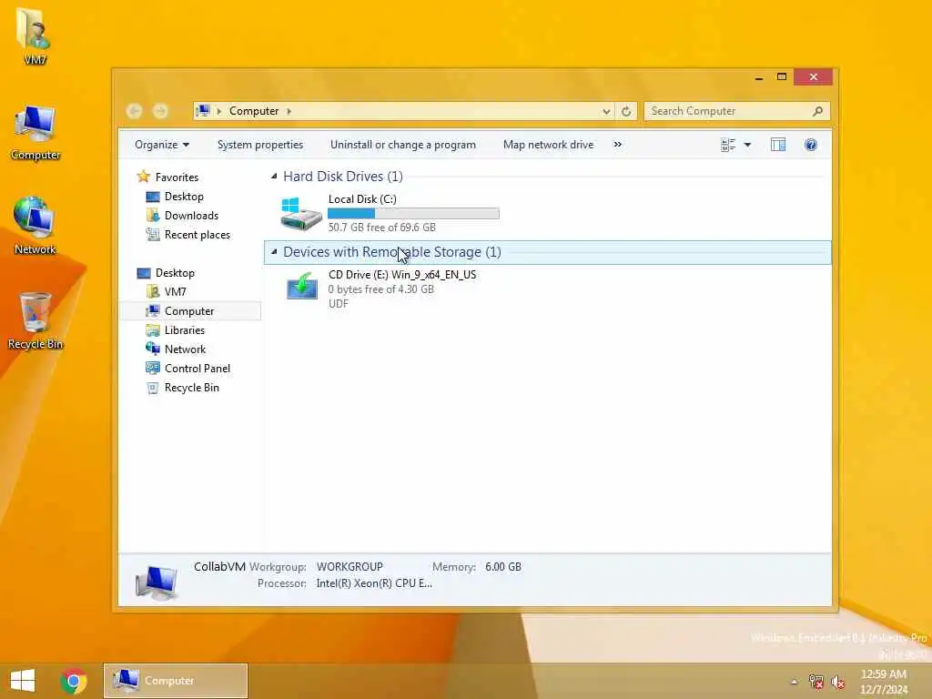The height and width of the screenshot is (699, 932).
Task: Refresh the Computer view
Action: click(626, 111)
